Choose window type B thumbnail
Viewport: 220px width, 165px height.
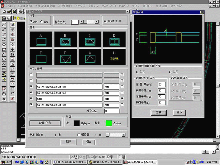pyautogui.click(x=66, y=40)
